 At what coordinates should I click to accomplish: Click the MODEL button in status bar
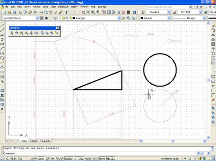click(111, 158)
